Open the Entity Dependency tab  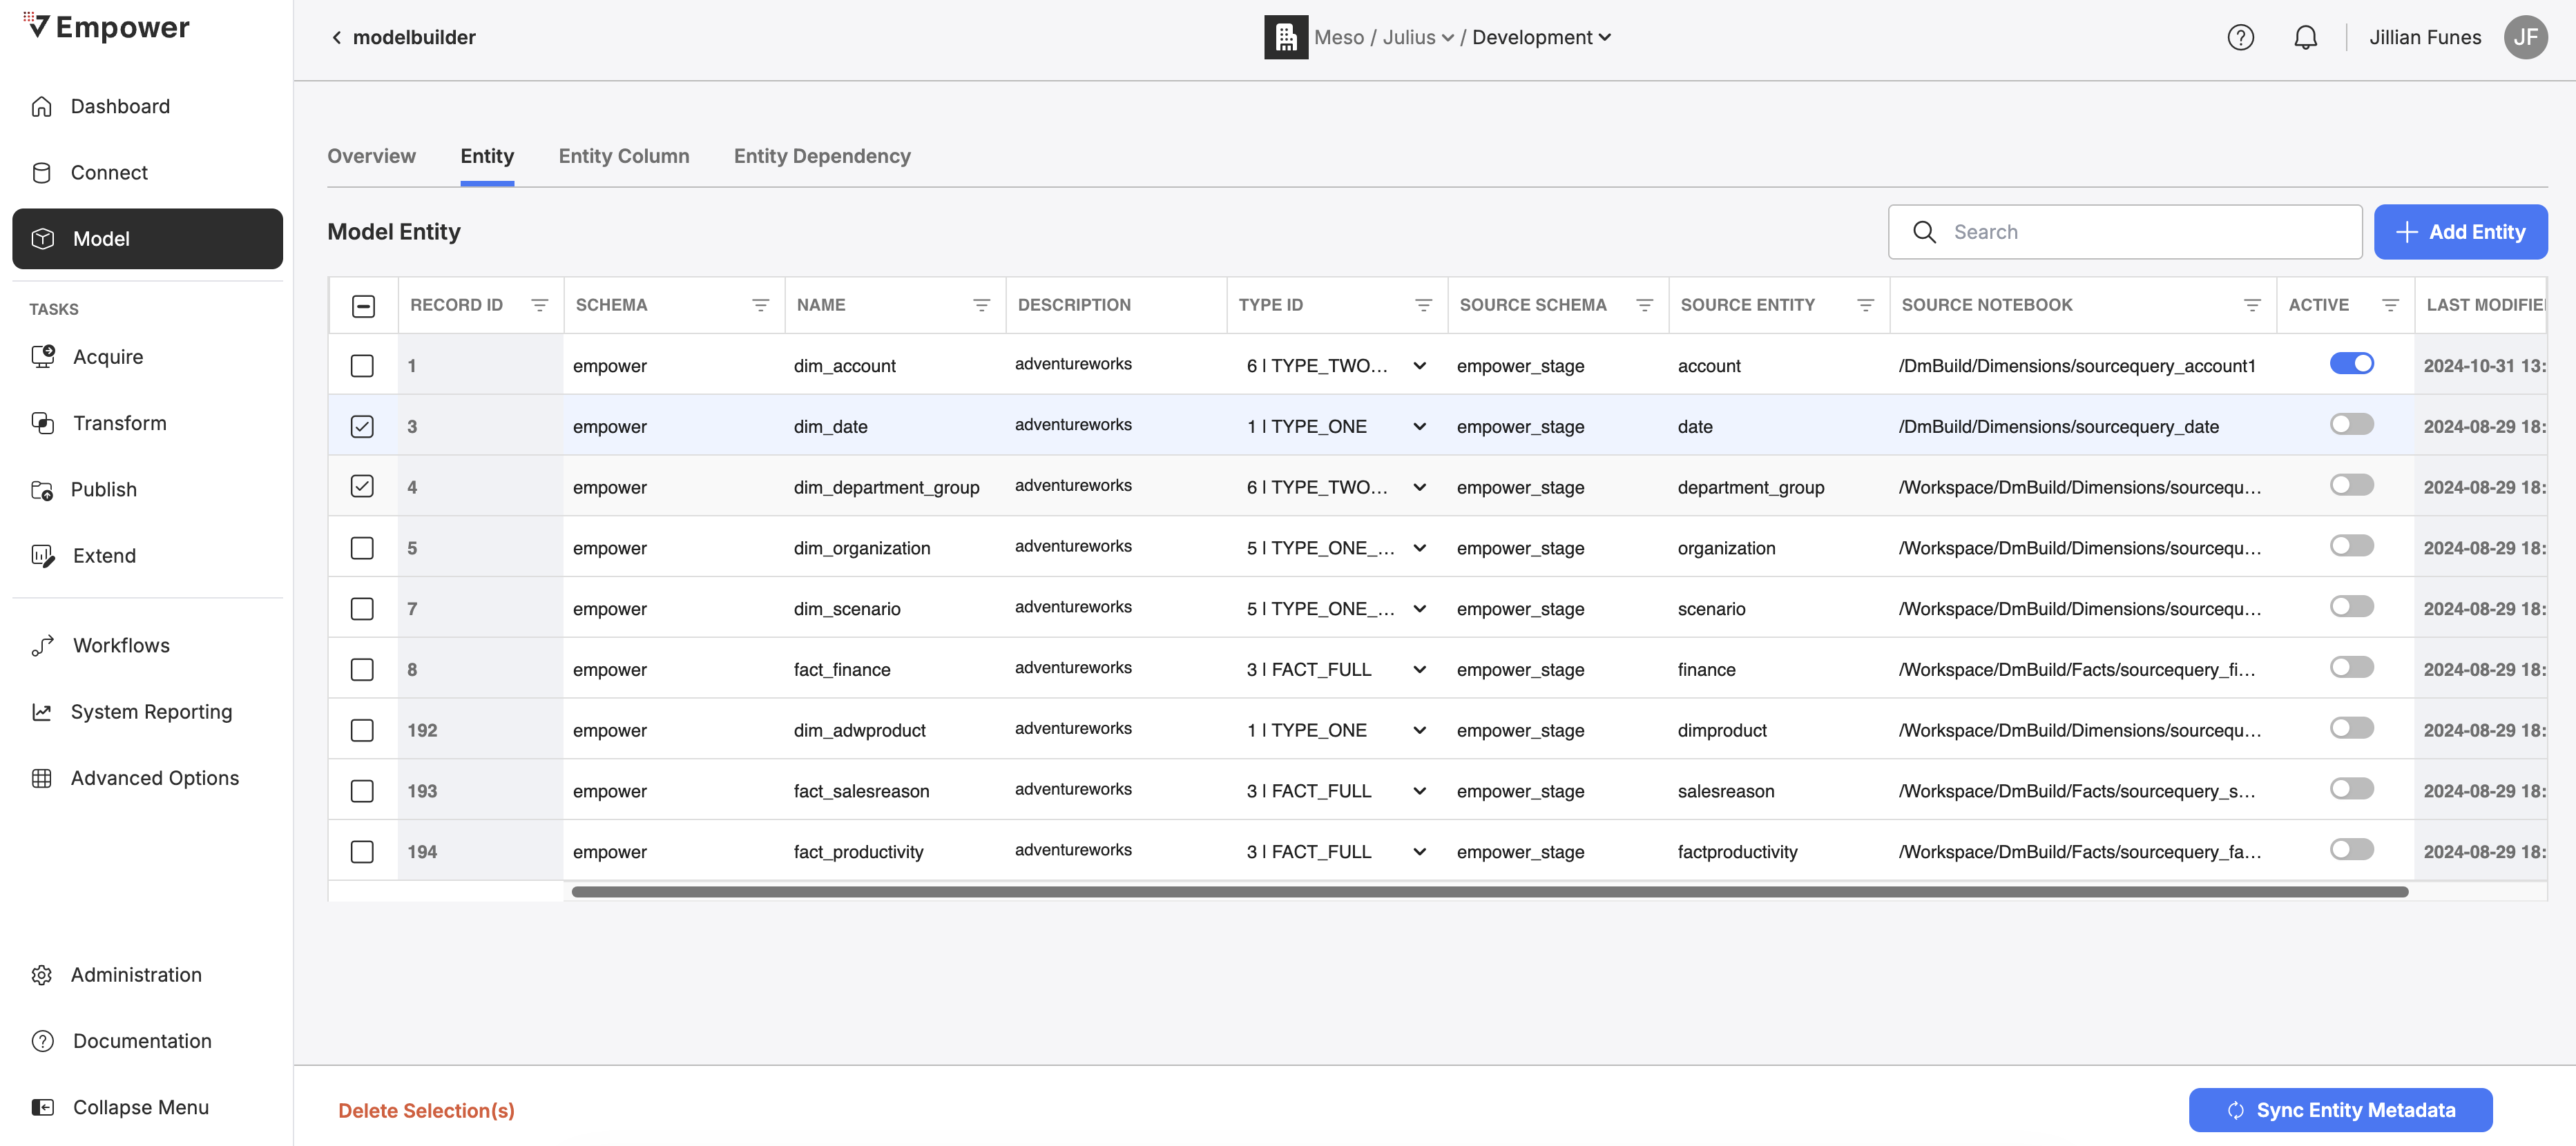[x=822, y=156]
